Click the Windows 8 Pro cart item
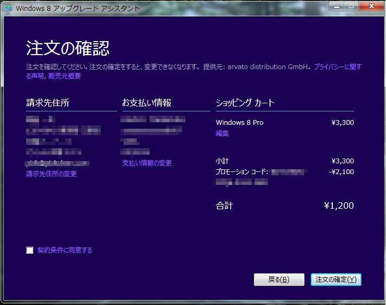This screenshot has height=305, width=386. pos(240,123)
